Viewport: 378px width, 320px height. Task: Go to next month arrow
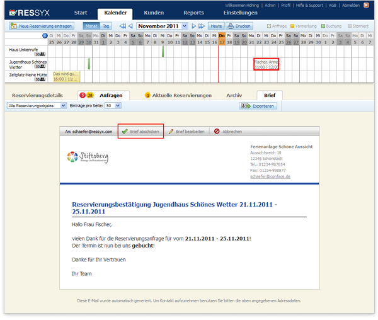(193, 26)
